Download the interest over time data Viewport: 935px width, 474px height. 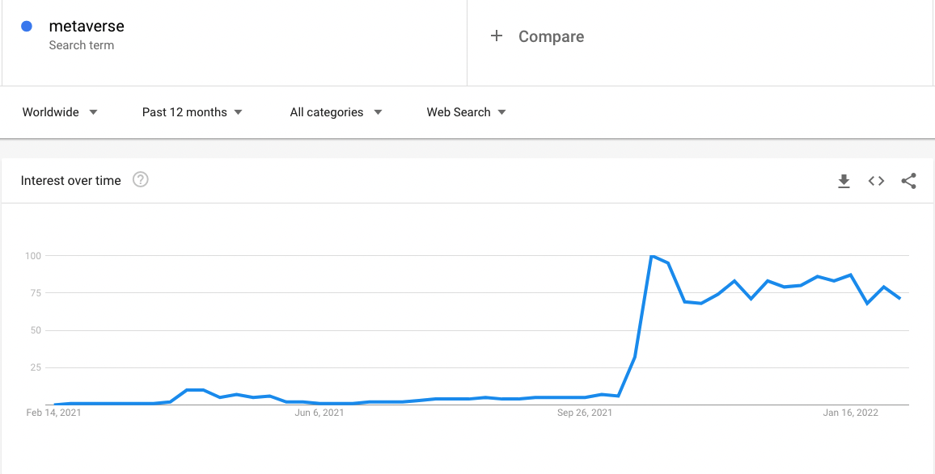click(x=844, y=181)
